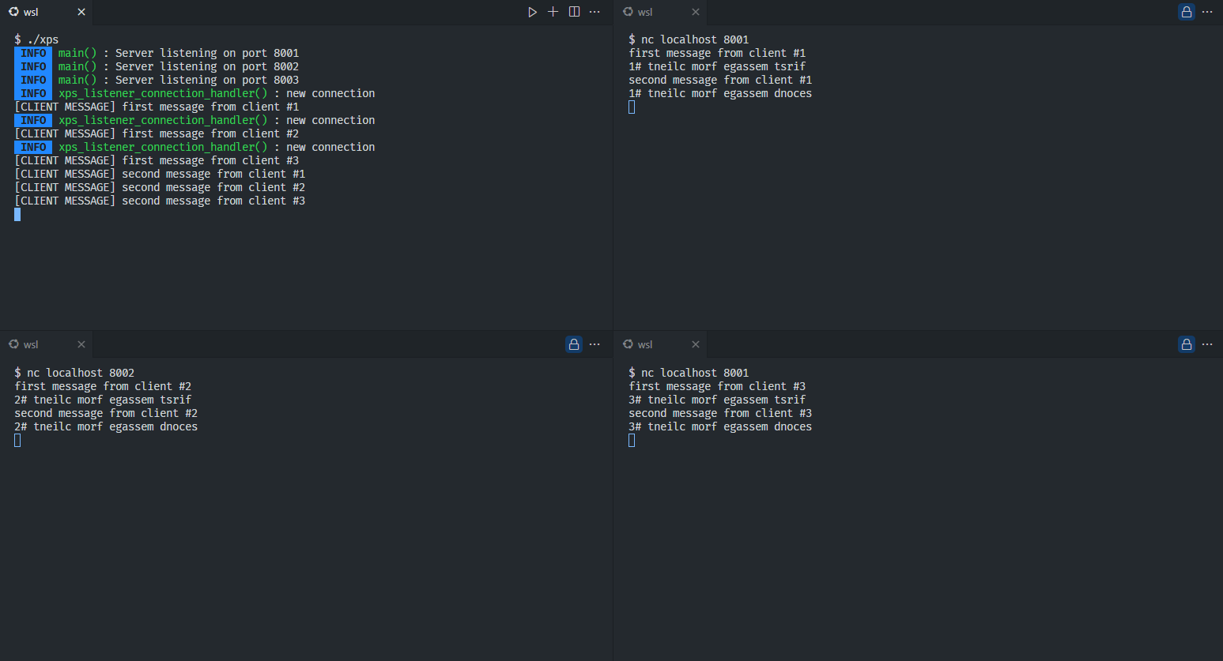Click '[CLIENT MESSAGE] second message from client #3'

click(x=160, y=201)
